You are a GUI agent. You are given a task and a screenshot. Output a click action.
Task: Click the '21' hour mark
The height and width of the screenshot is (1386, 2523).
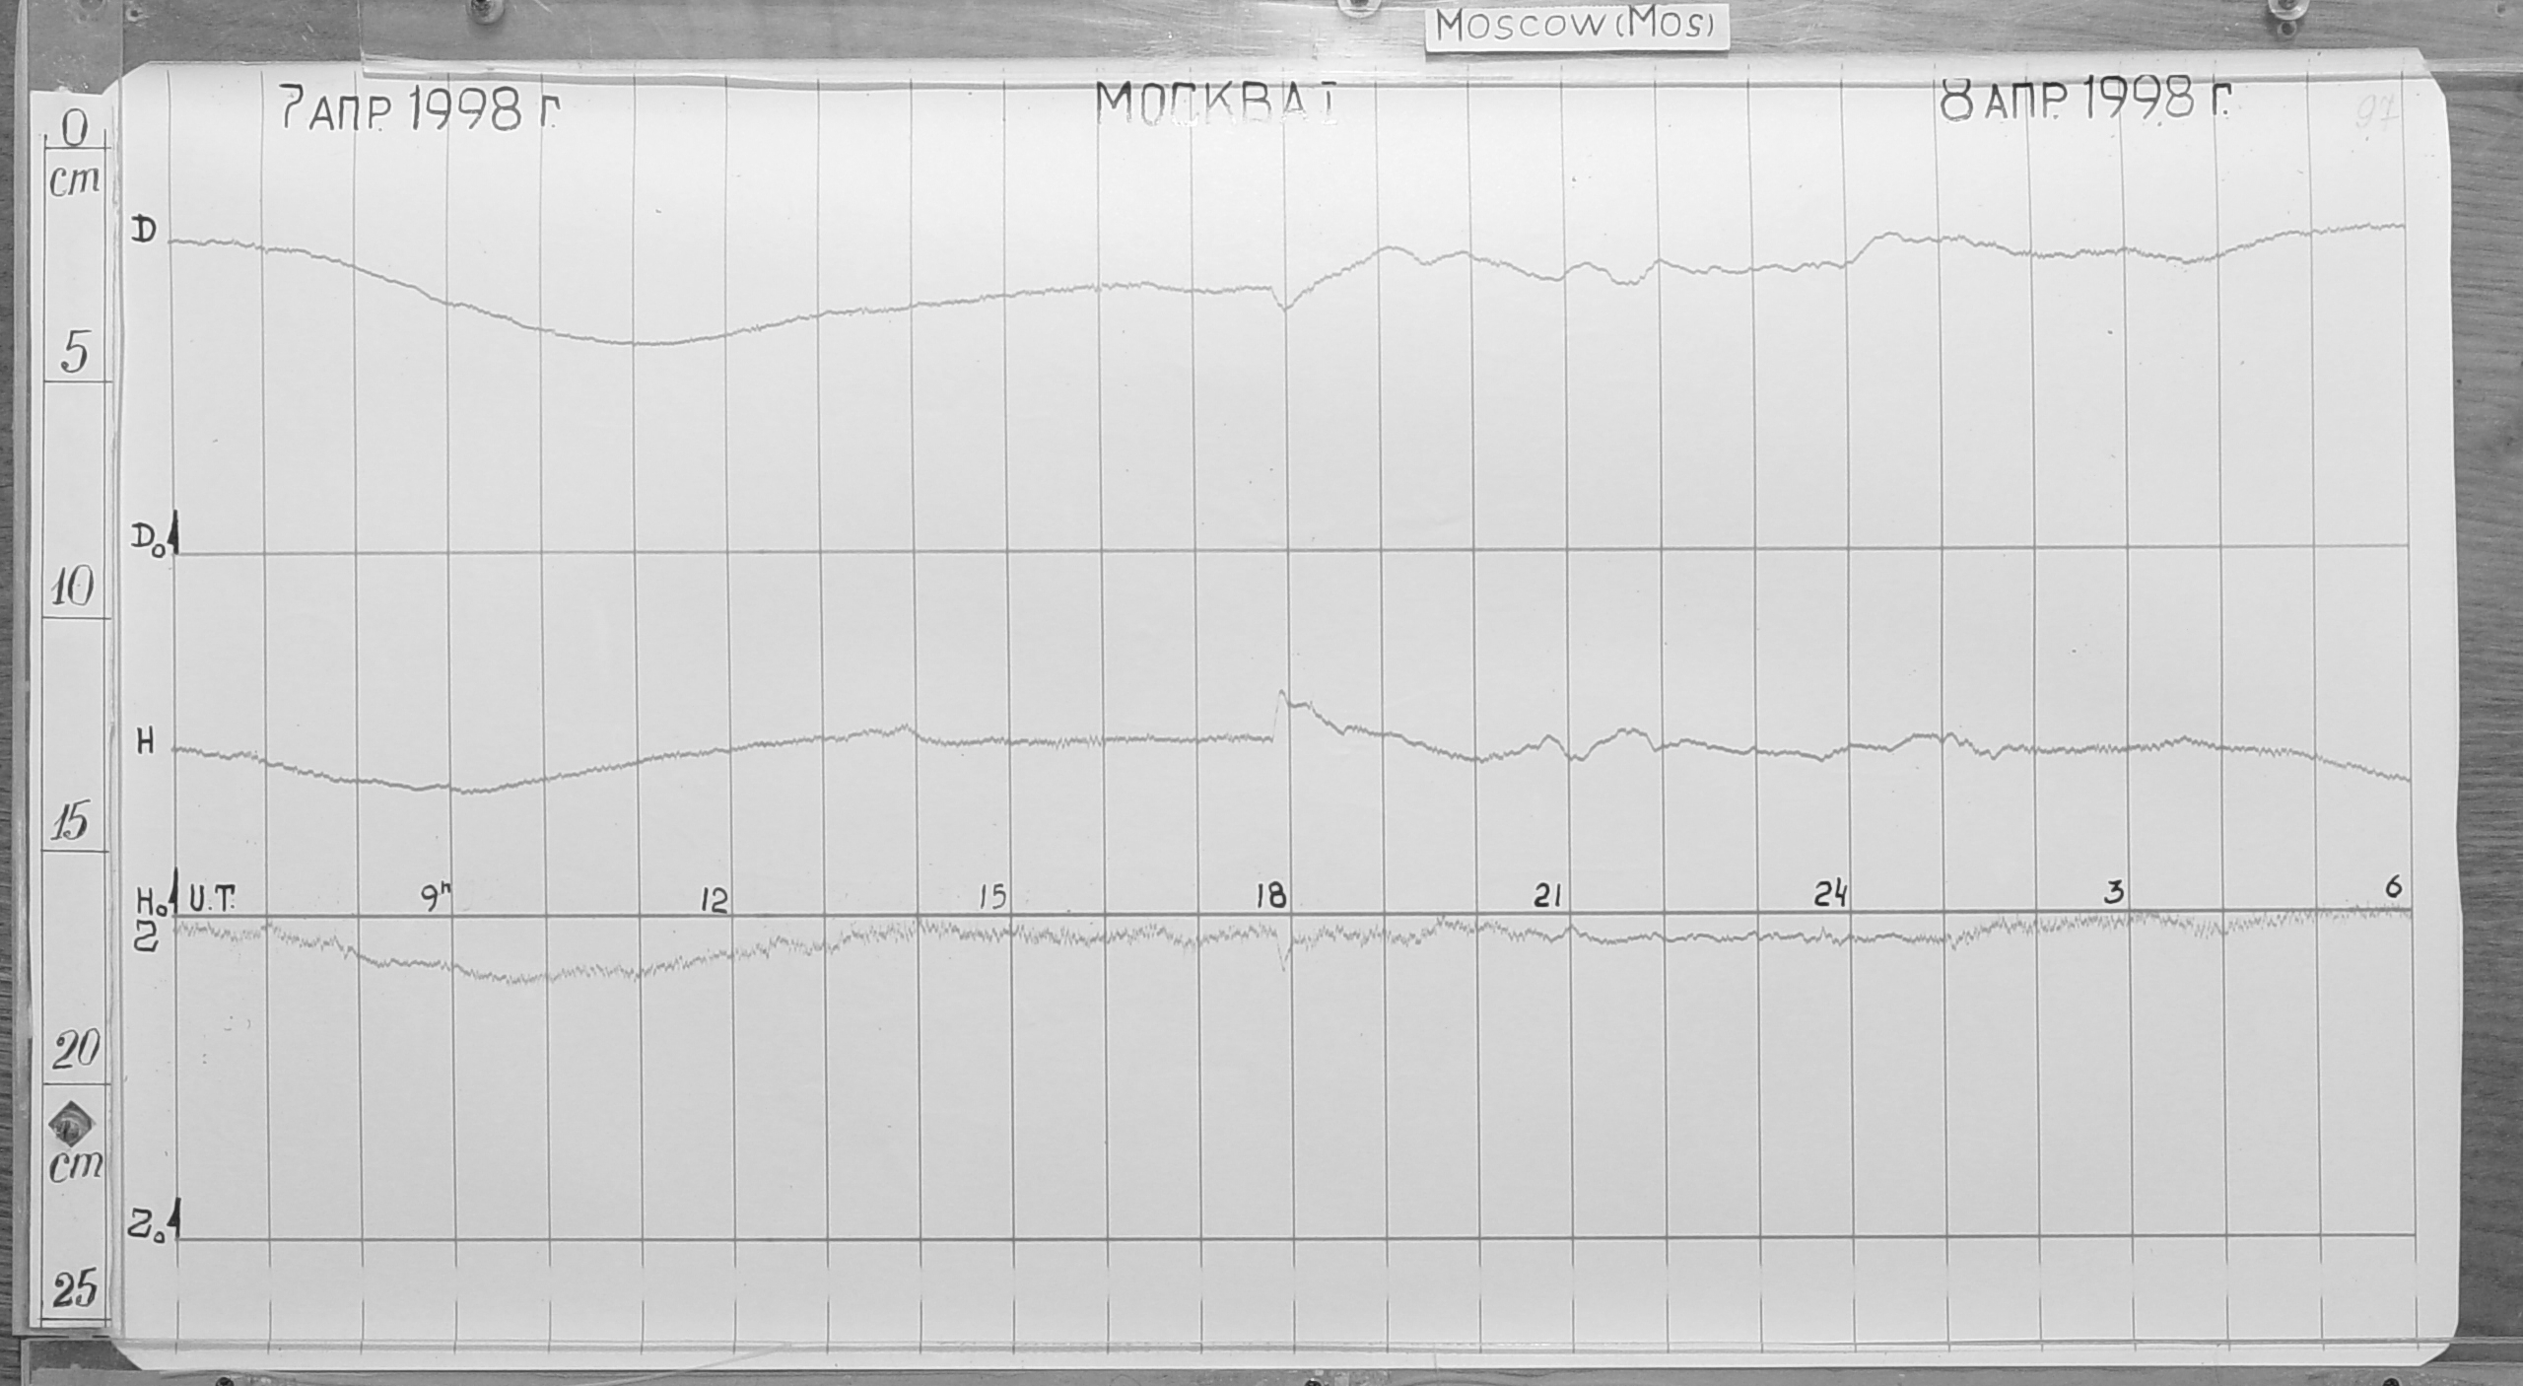[1548, 896]
